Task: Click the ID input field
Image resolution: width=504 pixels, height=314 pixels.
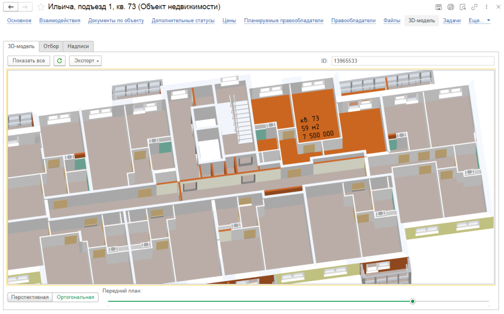Action: [412, 61]
